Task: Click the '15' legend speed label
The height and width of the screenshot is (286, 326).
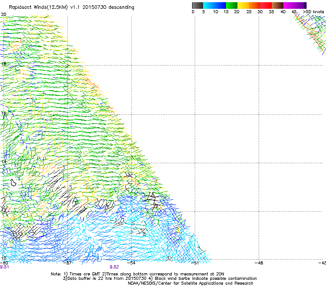Action: [x=226, y=12]
